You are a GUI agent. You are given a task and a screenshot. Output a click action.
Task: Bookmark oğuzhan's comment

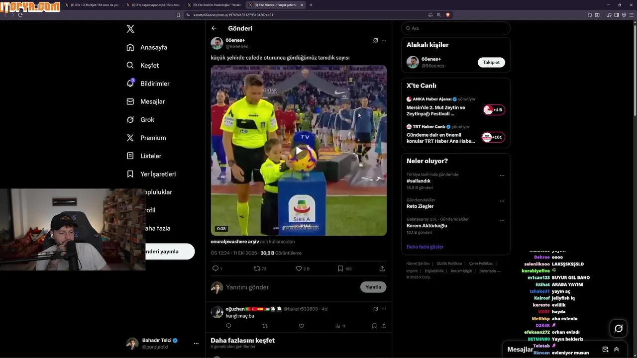point(374,326)
